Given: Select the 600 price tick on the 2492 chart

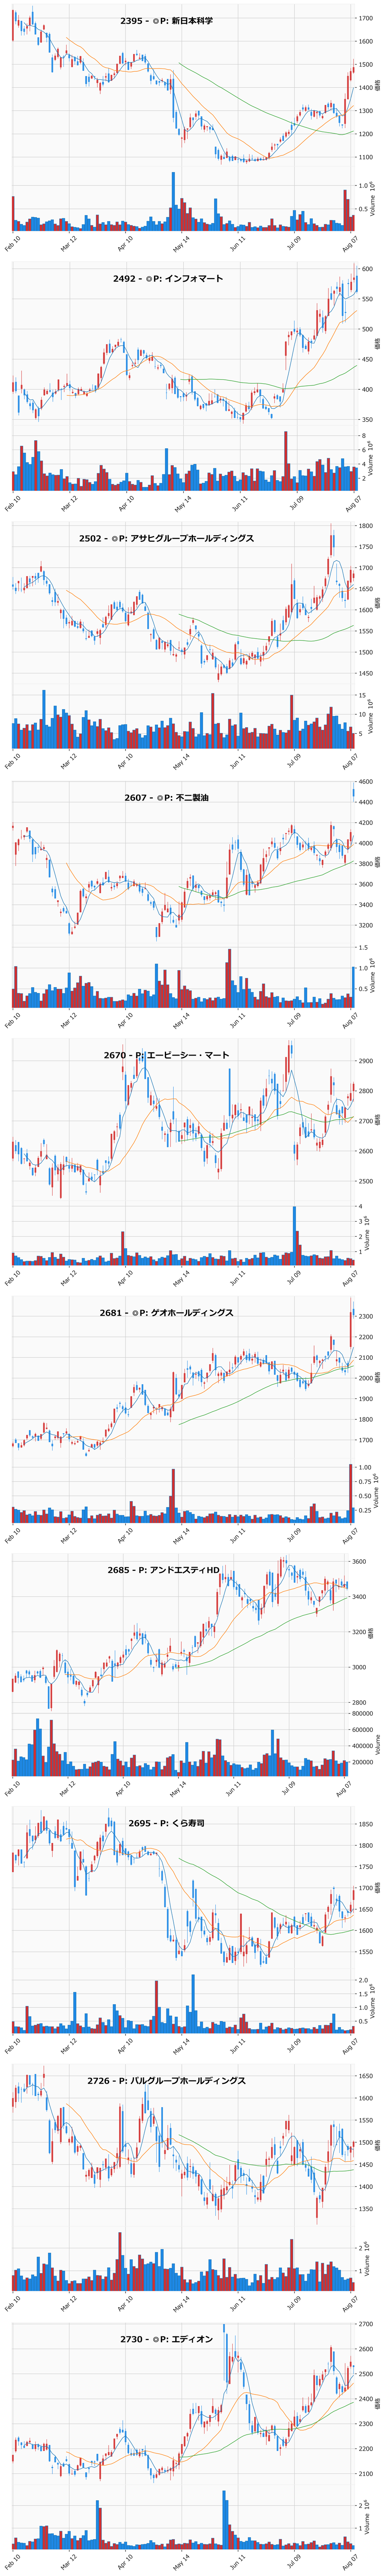Looking at the screenshot, I should pyautogui.click(x=367, y=269).
